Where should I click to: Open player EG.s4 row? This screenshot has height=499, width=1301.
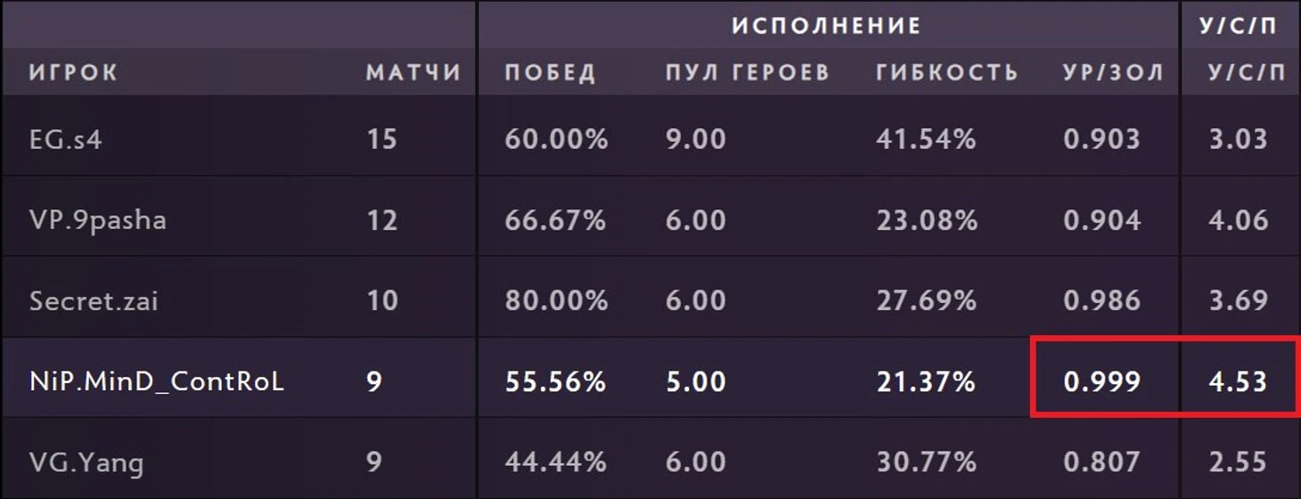650,139
